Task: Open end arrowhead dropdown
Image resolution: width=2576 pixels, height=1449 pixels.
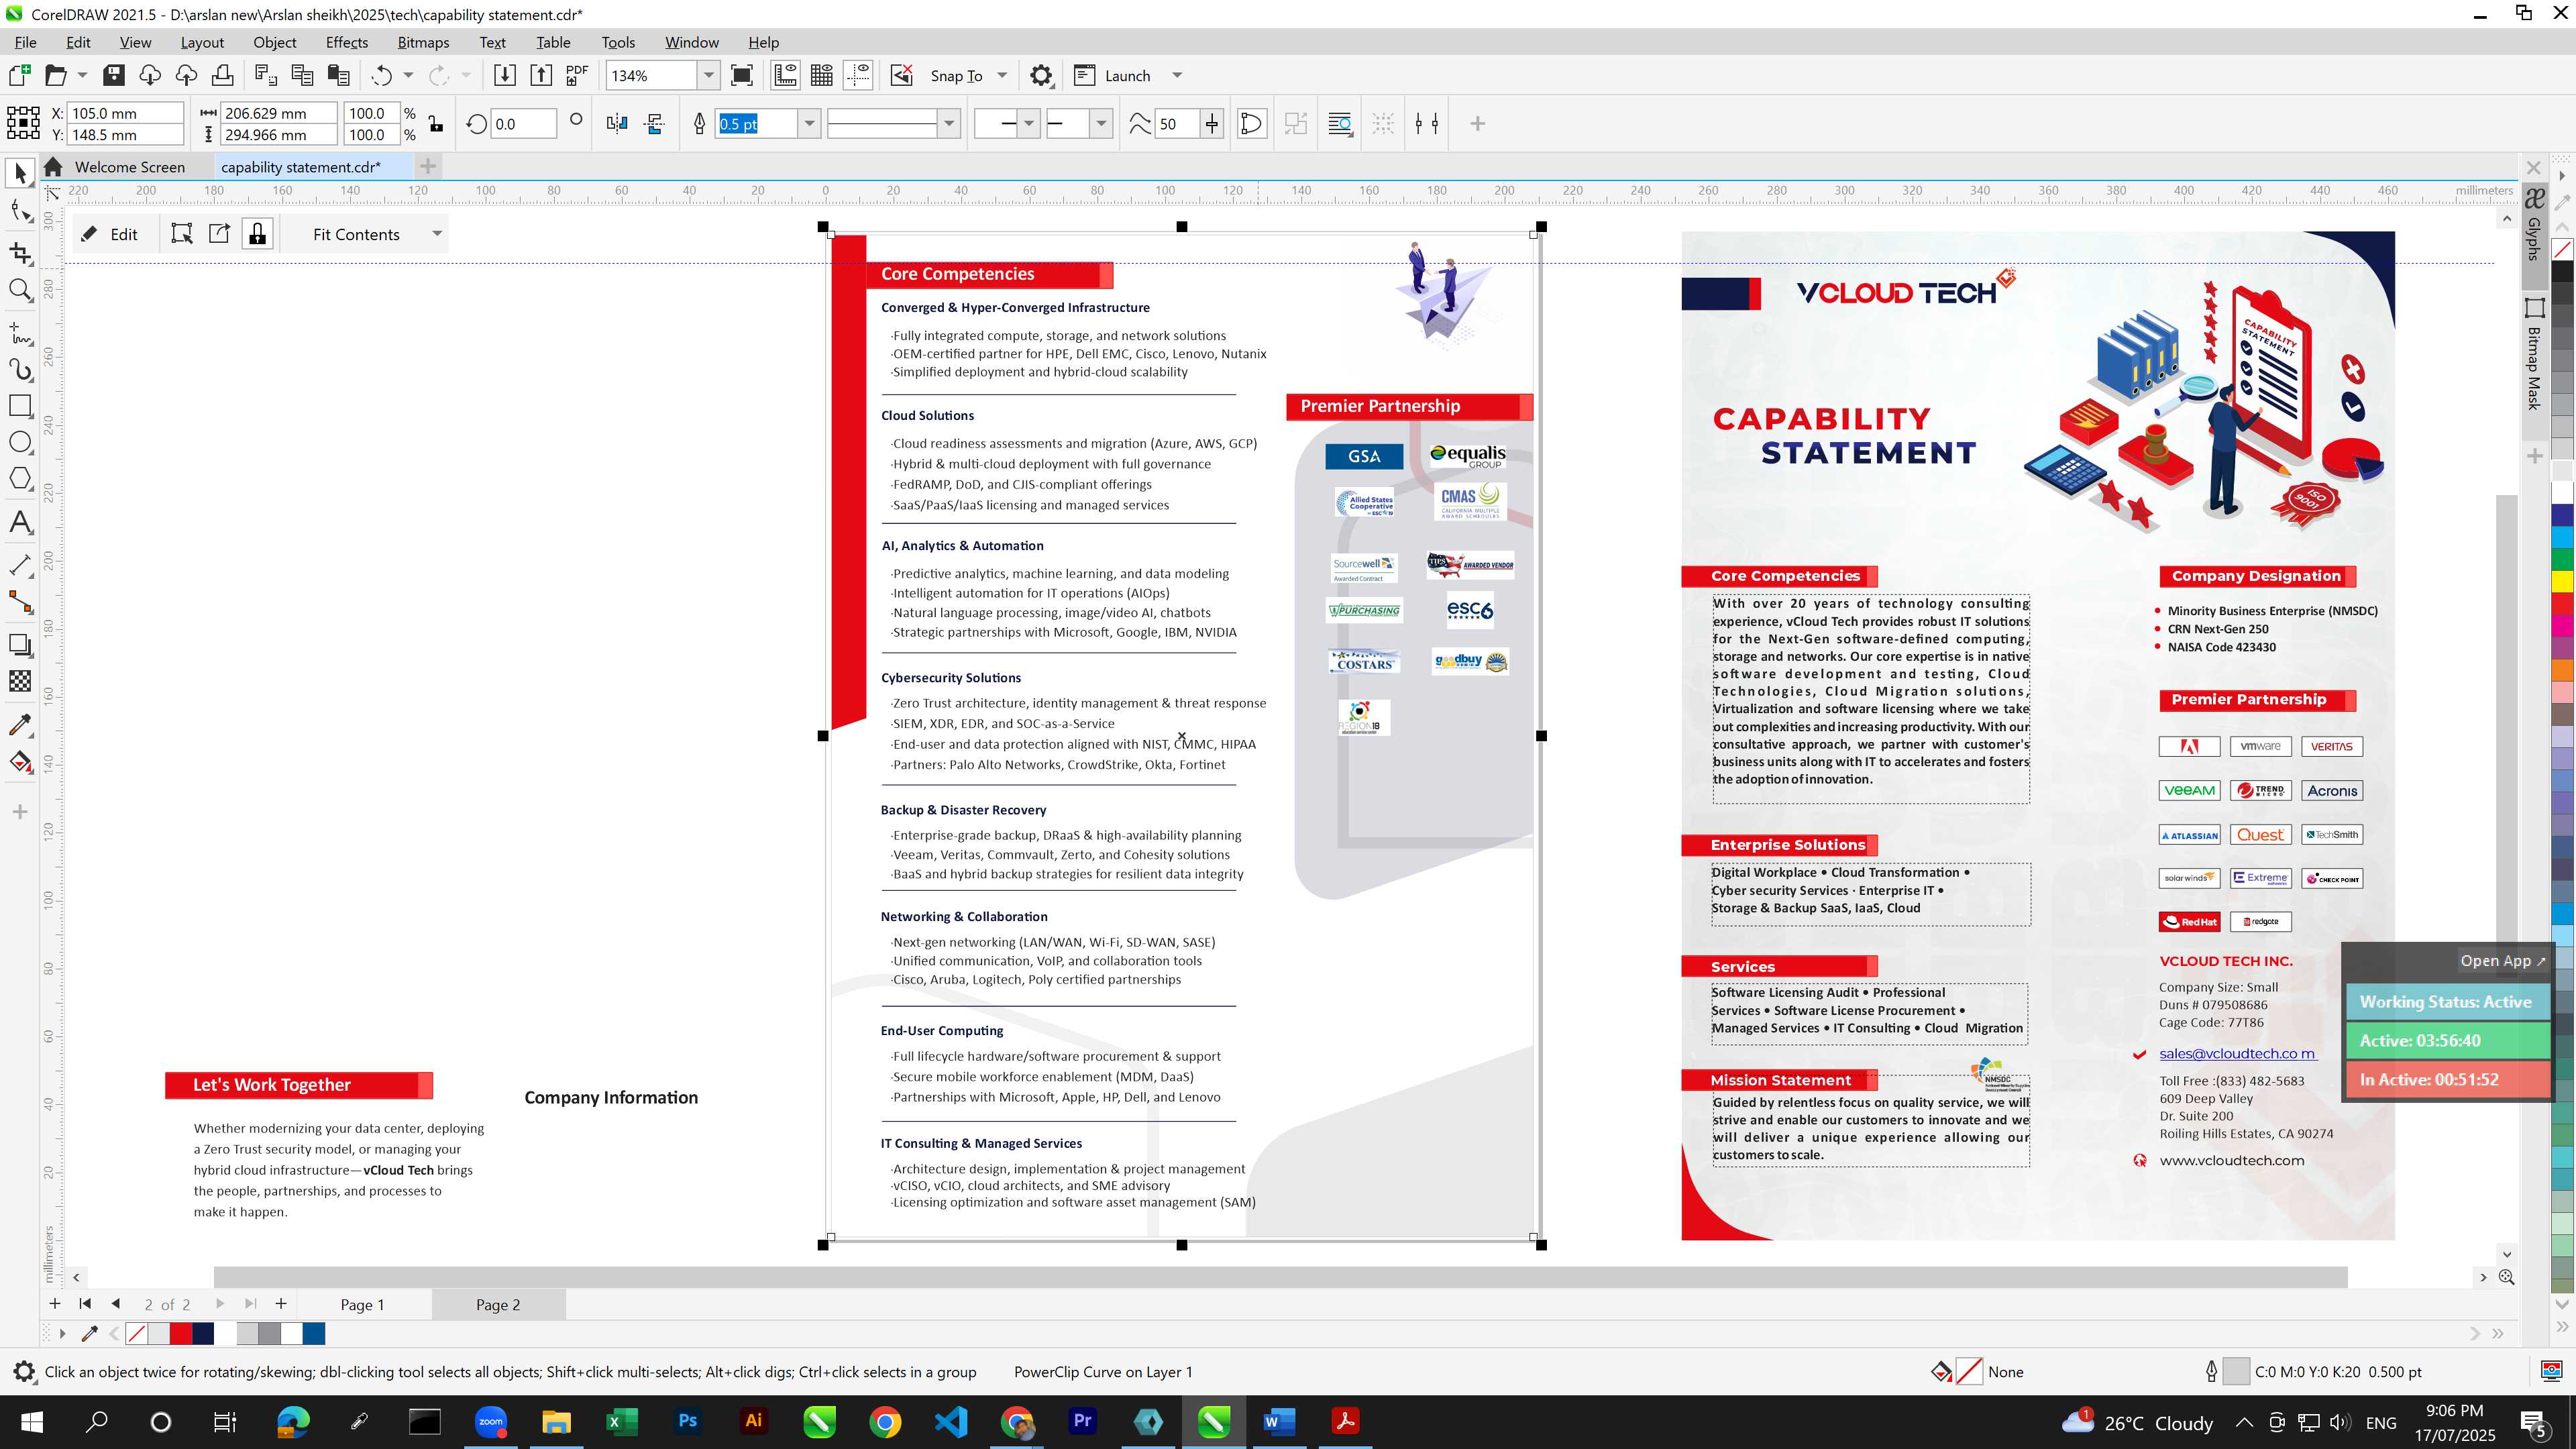Action: [1101, 124]
